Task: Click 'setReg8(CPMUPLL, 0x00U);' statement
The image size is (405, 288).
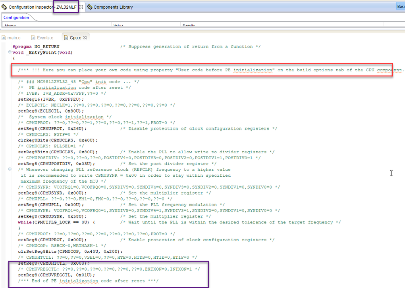Action: pos(51,205)
